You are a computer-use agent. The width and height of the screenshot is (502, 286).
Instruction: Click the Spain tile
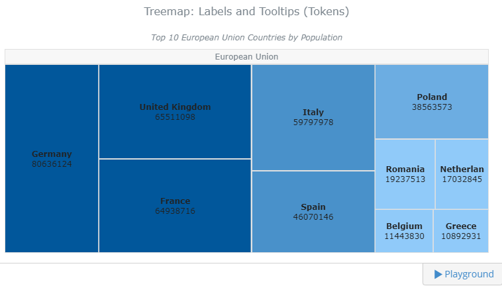pyautogui.click(x=313, y=212)
